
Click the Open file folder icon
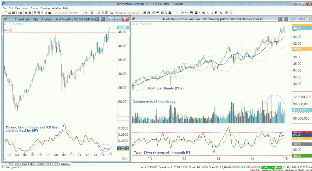(x=9, y=13)
